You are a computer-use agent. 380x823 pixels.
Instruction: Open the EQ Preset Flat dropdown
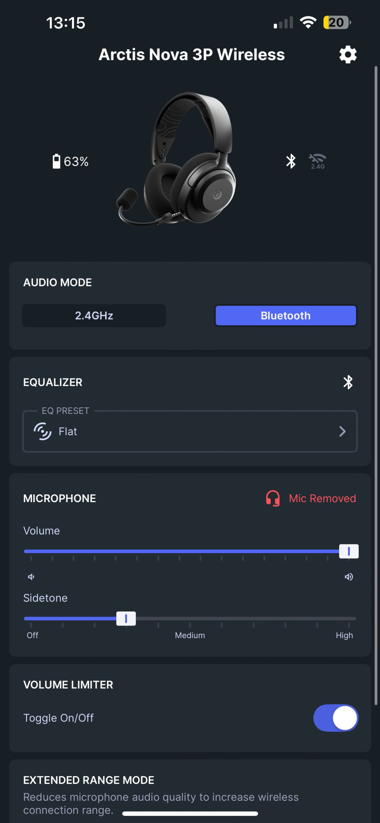click(x=190, y=431)
